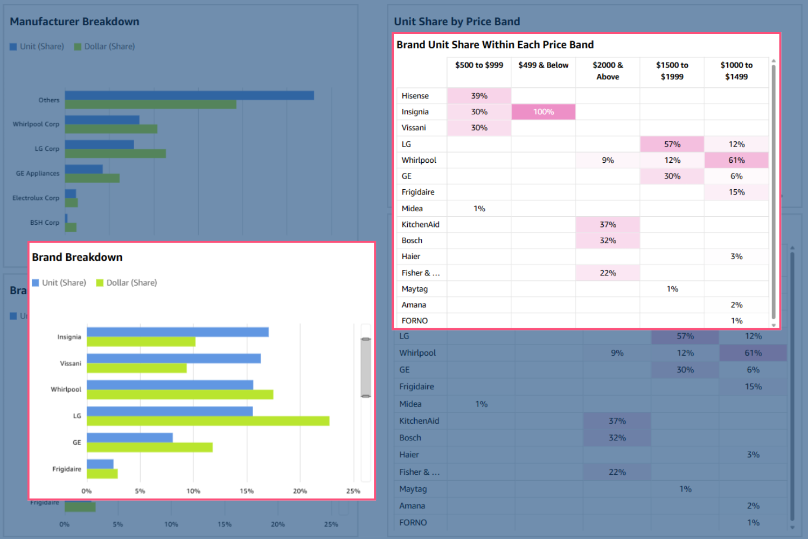Click LG's green Dollar Share bar in Brand Breakdown

point(208,421)
